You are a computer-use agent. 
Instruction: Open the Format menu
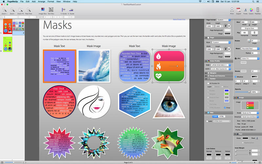51,2
